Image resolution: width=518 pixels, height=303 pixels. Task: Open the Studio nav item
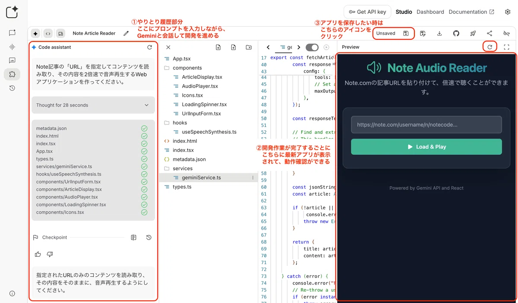point(404,12)
